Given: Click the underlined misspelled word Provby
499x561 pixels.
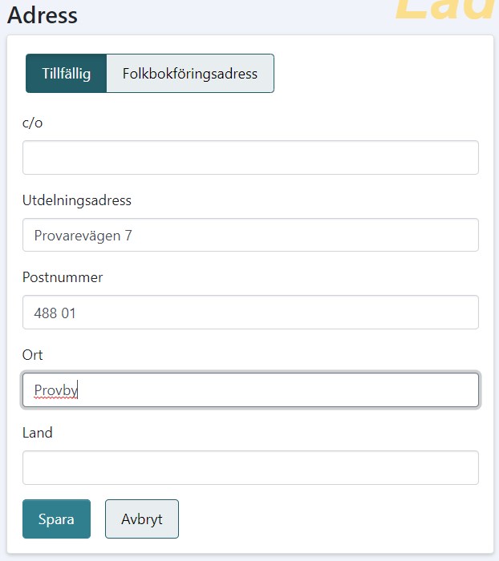Looking at the screenshot, I should point(55,390).
